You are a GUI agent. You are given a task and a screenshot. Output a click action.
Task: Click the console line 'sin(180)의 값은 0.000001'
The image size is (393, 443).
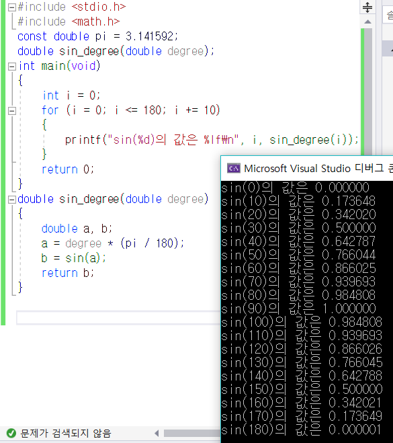click(302, 430)
